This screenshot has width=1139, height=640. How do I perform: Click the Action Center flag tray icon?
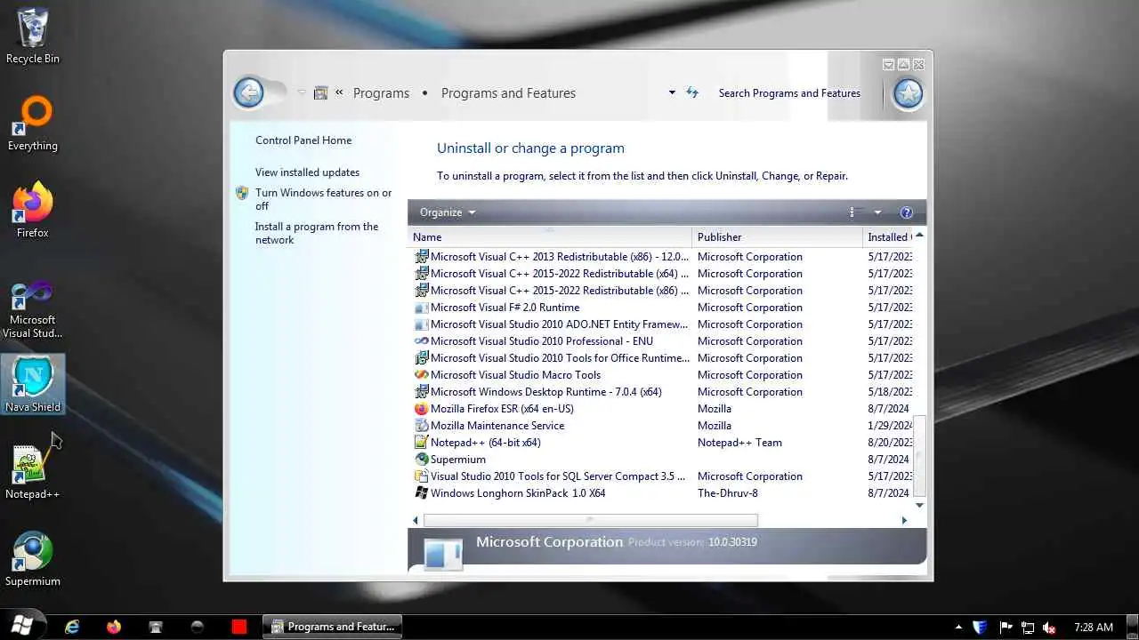(x=1006, y=627)
